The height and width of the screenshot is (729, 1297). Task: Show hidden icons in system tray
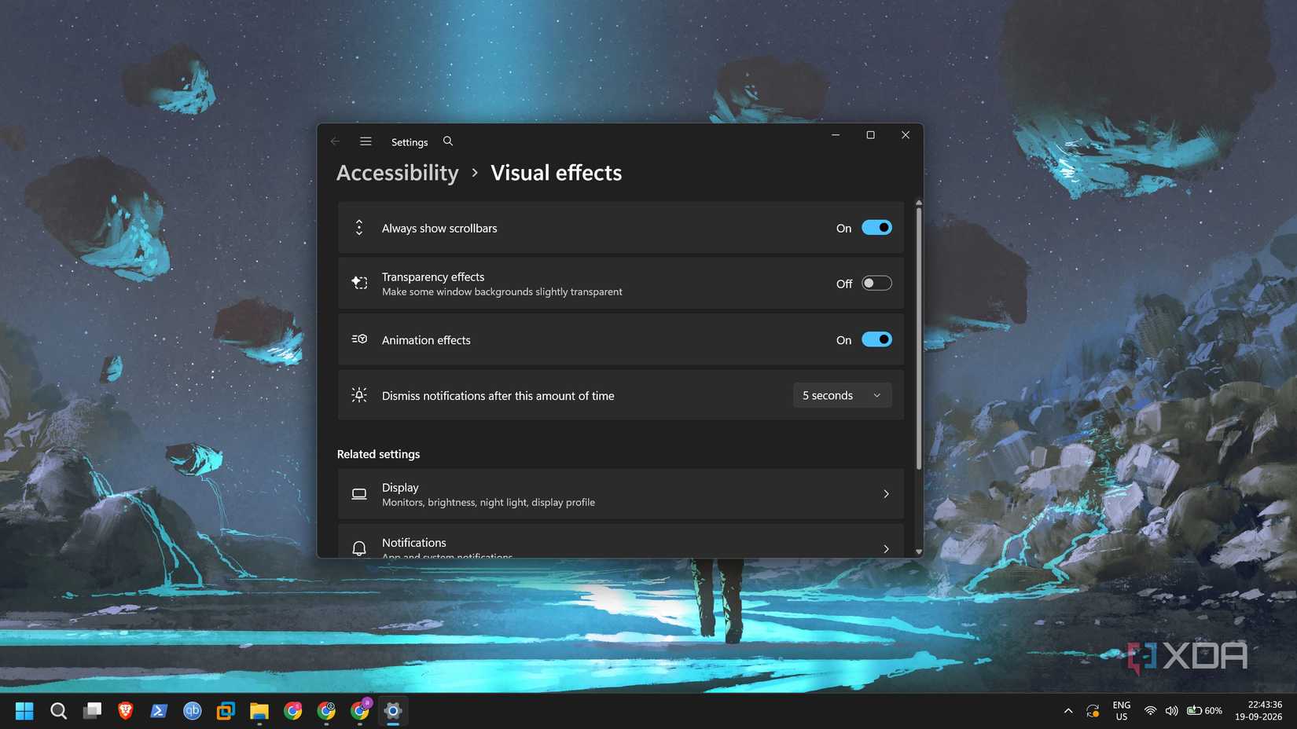coord(1067,711)
